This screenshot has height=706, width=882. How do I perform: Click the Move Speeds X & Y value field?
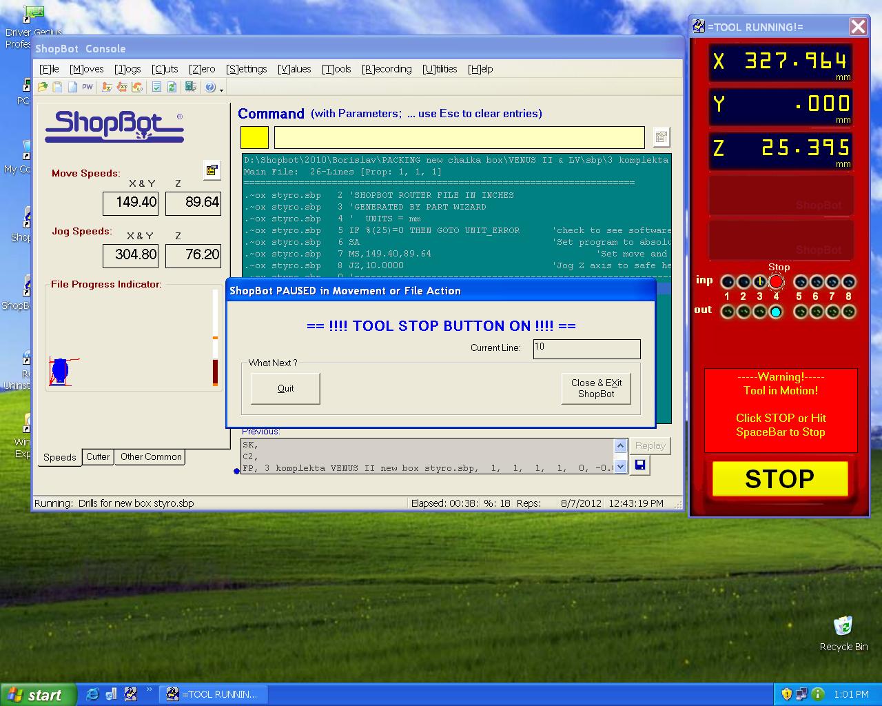tap(131, 203)
